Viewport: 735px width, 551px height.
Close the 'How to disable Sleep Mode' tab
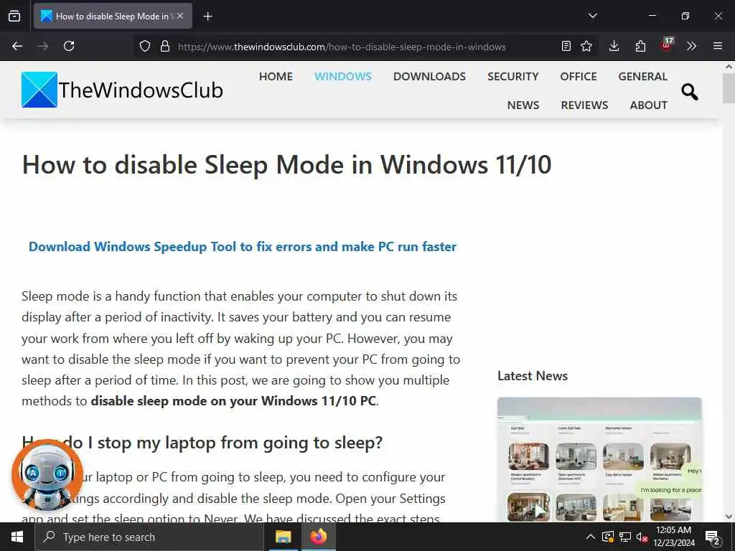point(180,16)
